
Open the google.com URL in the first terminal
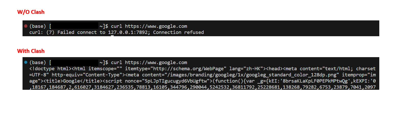click(156, 26)
